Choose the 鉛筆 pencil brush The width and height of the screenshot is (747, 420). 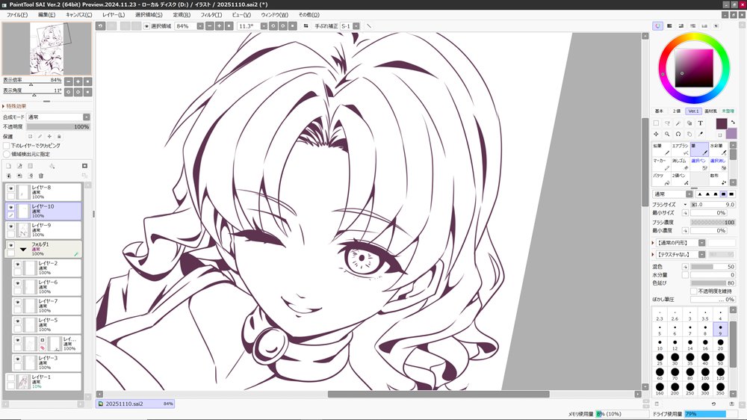[661, 149]
